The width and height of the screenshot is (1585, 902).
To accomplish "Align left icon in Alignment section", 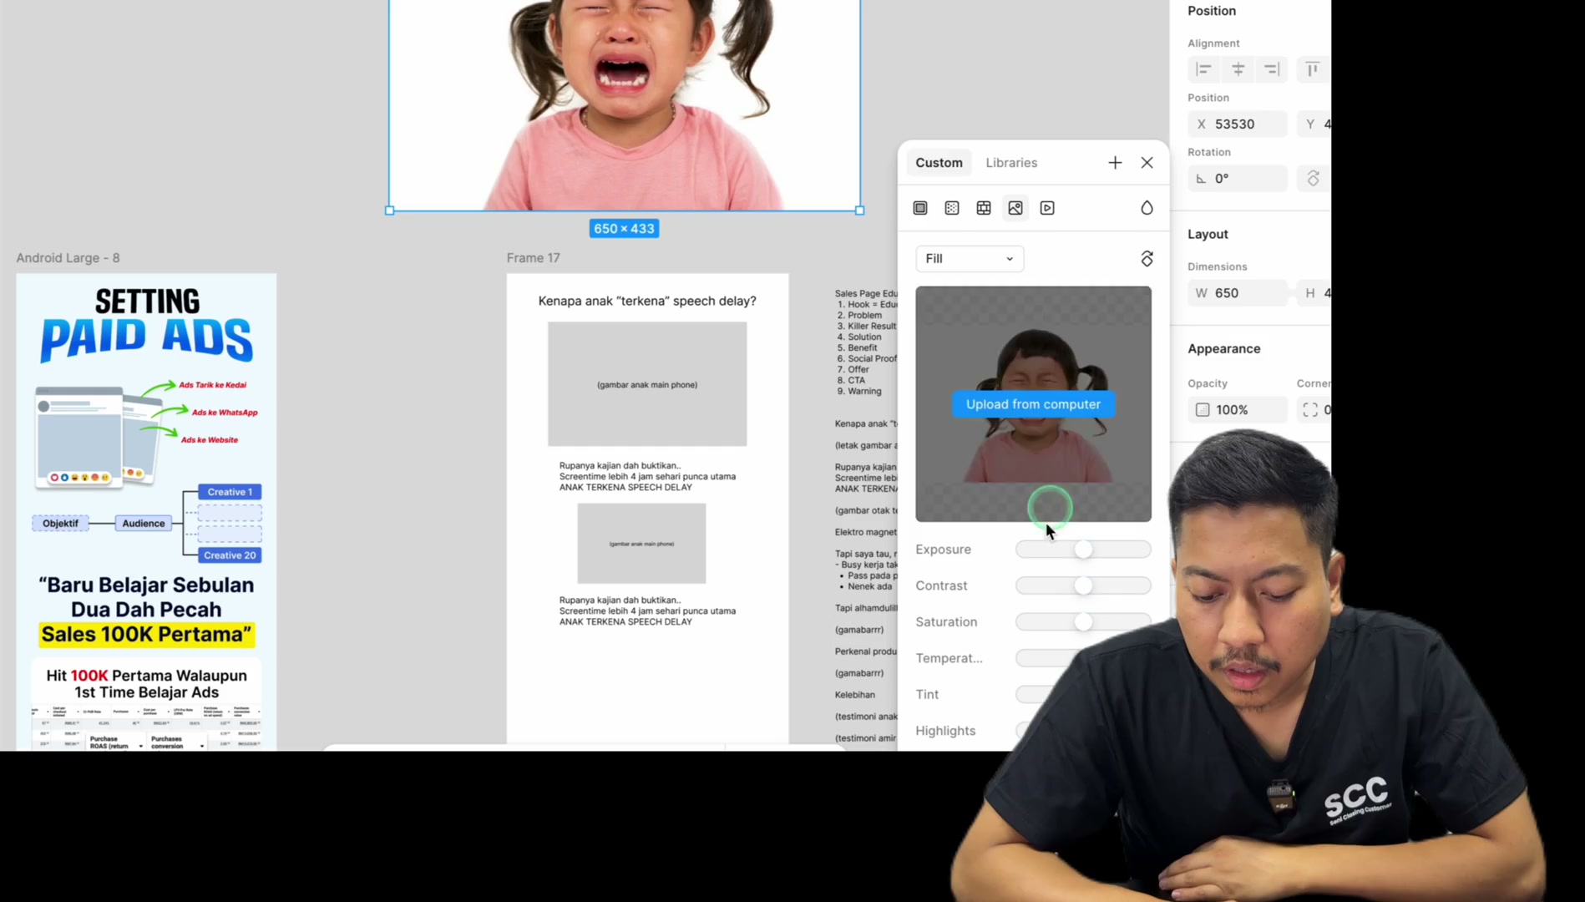I will 1203,69.
